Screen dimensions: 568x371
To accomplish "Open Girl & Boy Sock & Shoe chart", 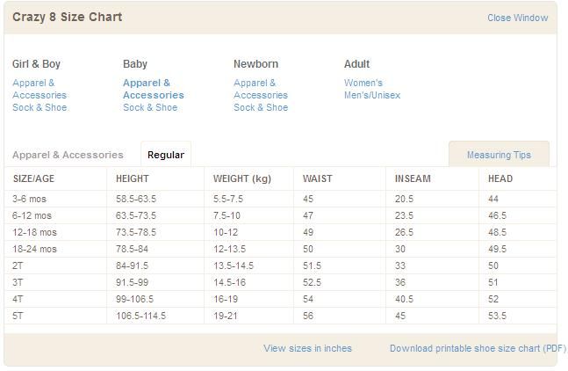I will click(40, 107).
